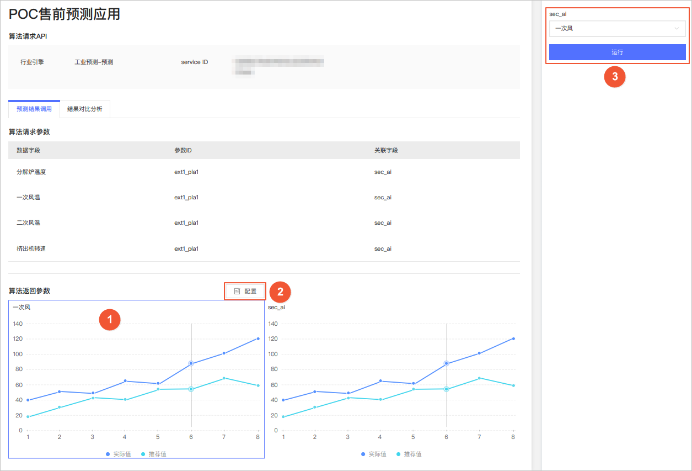The width and height of the screenshot is (692, 471).
Task: Click the 参数ID column header
Action: (183, 150)
